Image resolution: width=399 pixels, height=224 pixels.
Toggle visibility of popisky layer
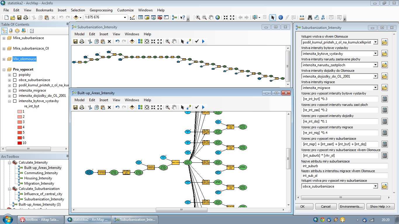click(15, 75)
